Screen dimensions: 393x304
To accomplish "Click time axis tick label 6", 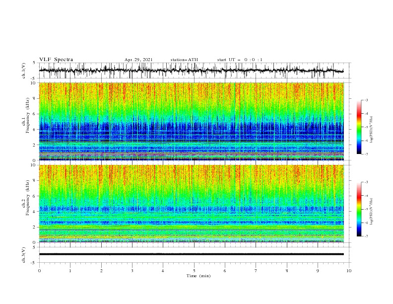I will point(225,271).
